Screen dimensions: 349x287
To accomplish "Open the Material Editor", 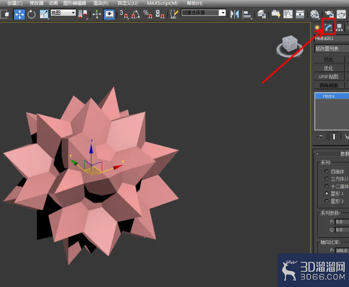I will pyautogui.click(x=314, y=14).
